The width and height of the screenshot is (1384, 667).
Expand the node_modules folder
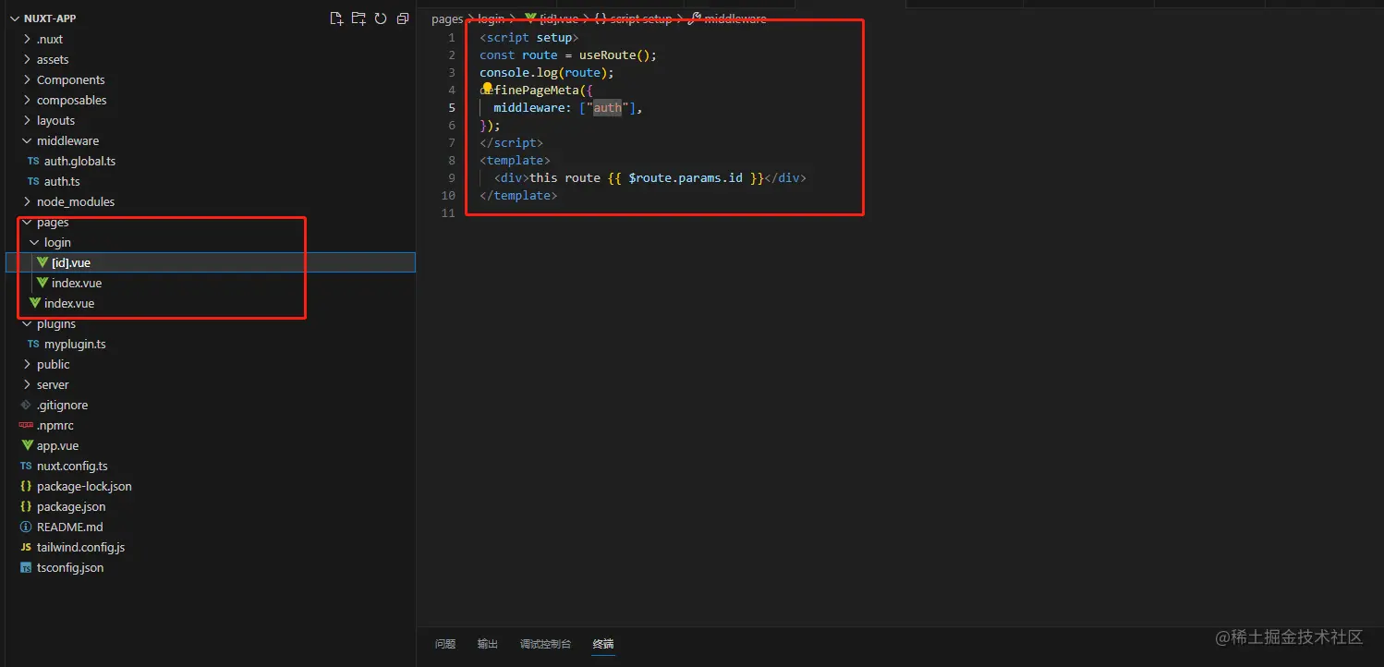pos(27,201)
